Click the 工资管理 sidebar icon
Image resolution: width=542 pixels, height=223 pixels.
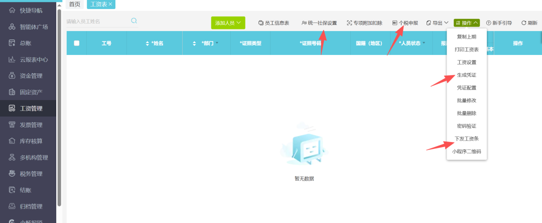pos(12,108)
